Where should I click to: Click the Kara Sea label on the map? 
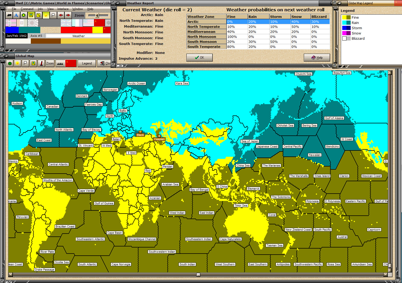pos(182,83)
